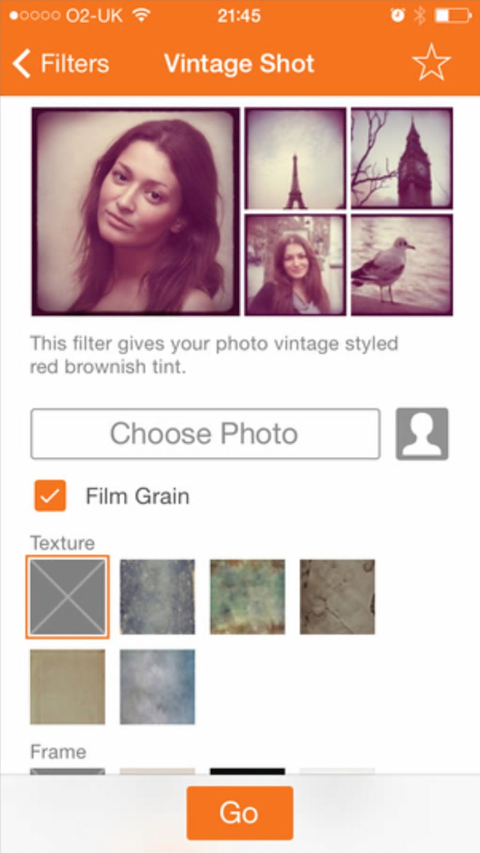Open the woman portrait sample image
Image resolution: width=480 pixels, height=853 pixels.
[136, 211]
